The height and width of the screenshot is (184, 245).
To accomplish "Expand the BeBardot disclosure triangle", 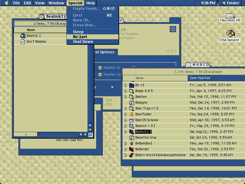I will point(126,149).
